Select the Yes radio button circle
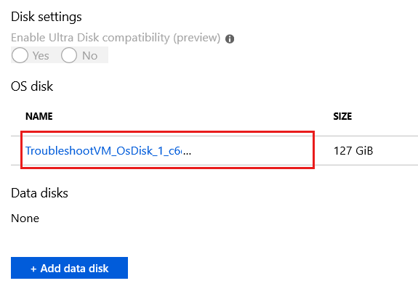Viewport: 418px width, 286px height. [20, 55]
